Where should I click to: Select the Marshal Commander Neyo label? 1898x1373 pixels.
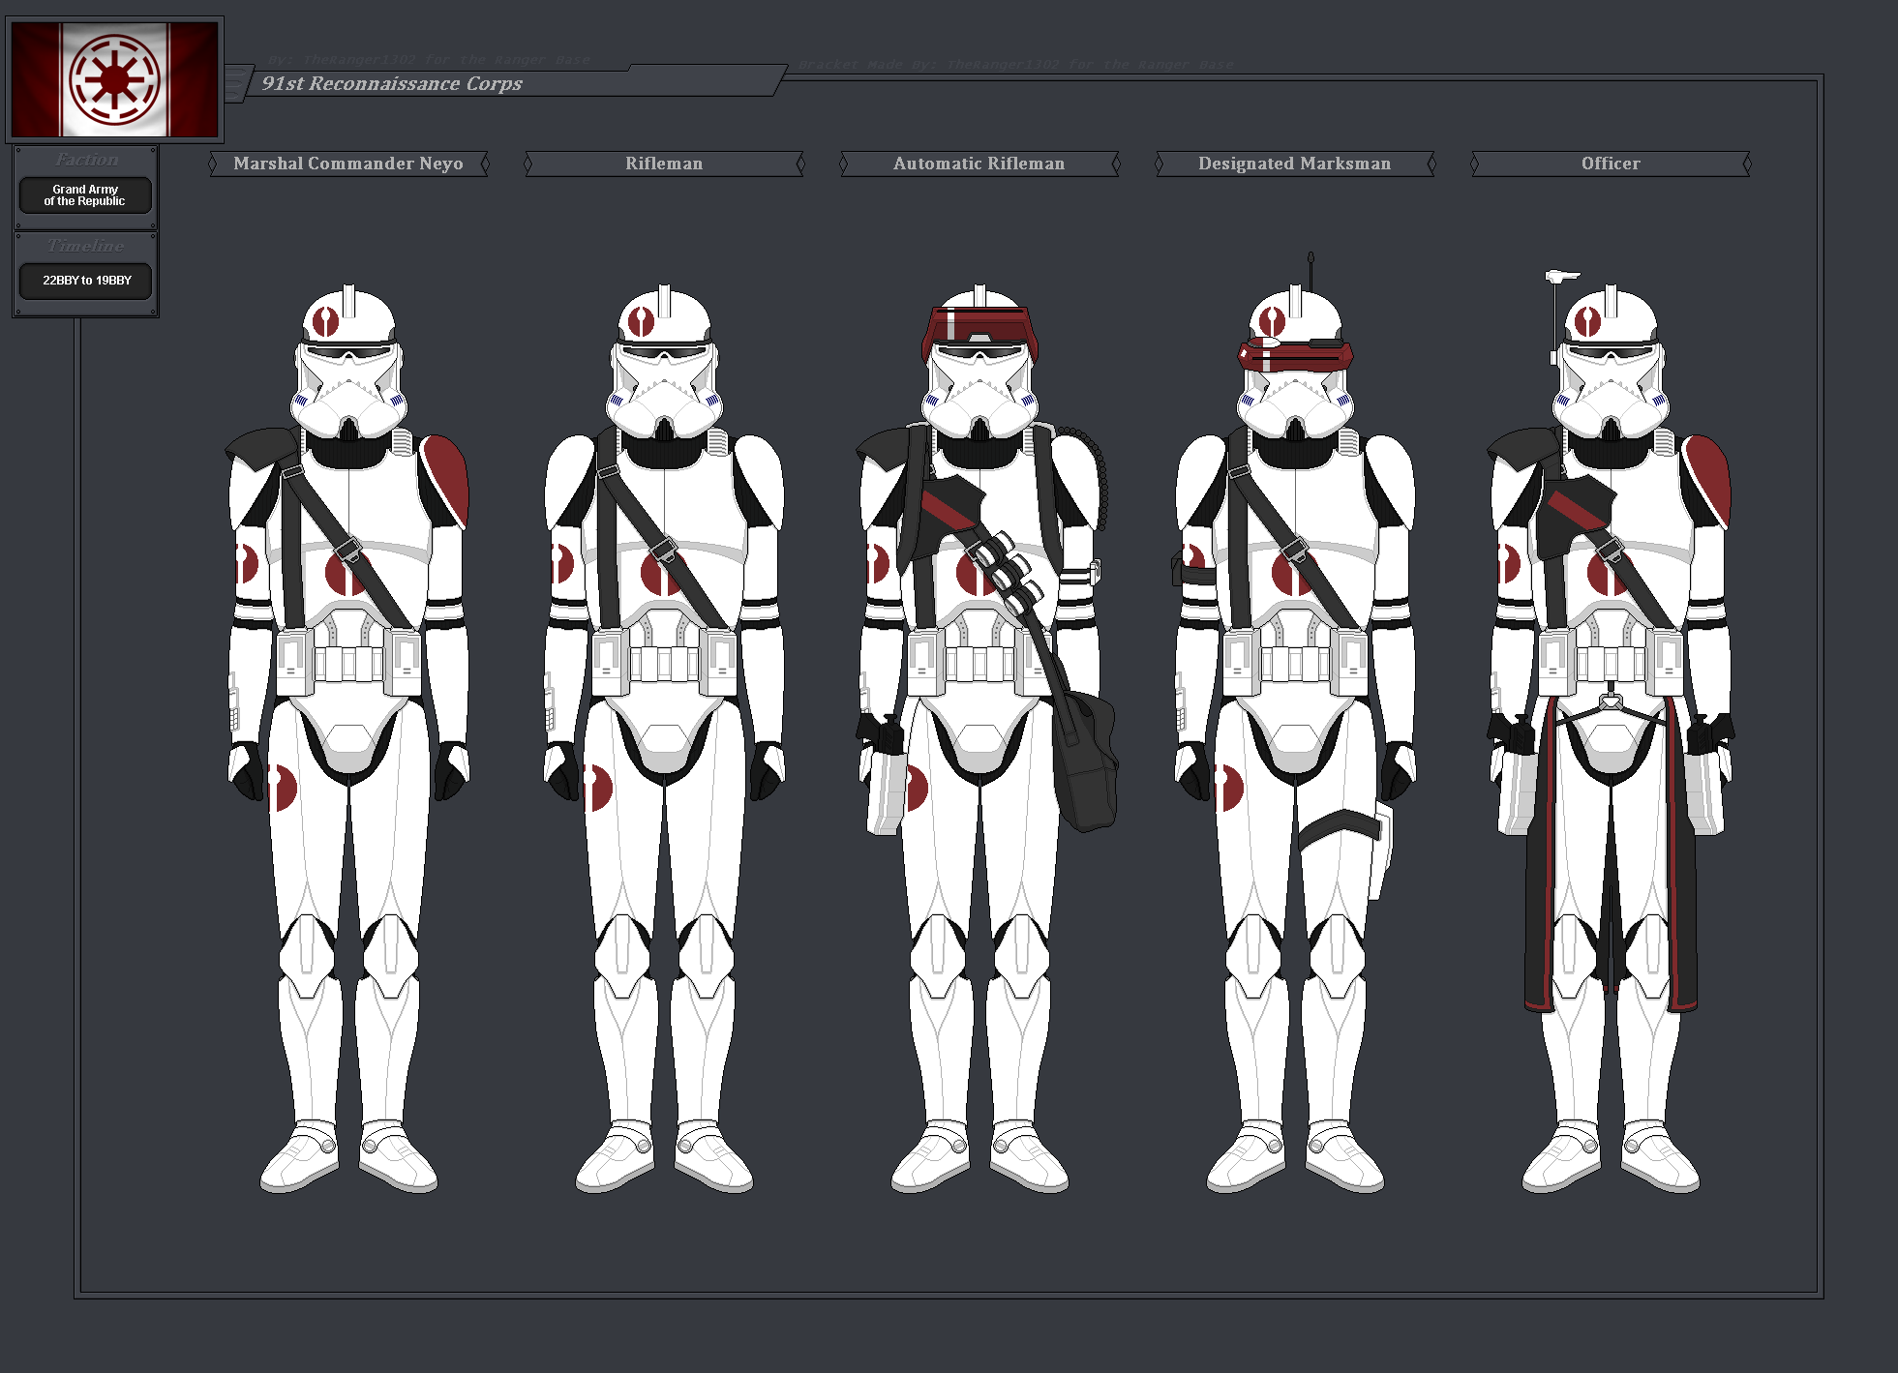point(348,164)
